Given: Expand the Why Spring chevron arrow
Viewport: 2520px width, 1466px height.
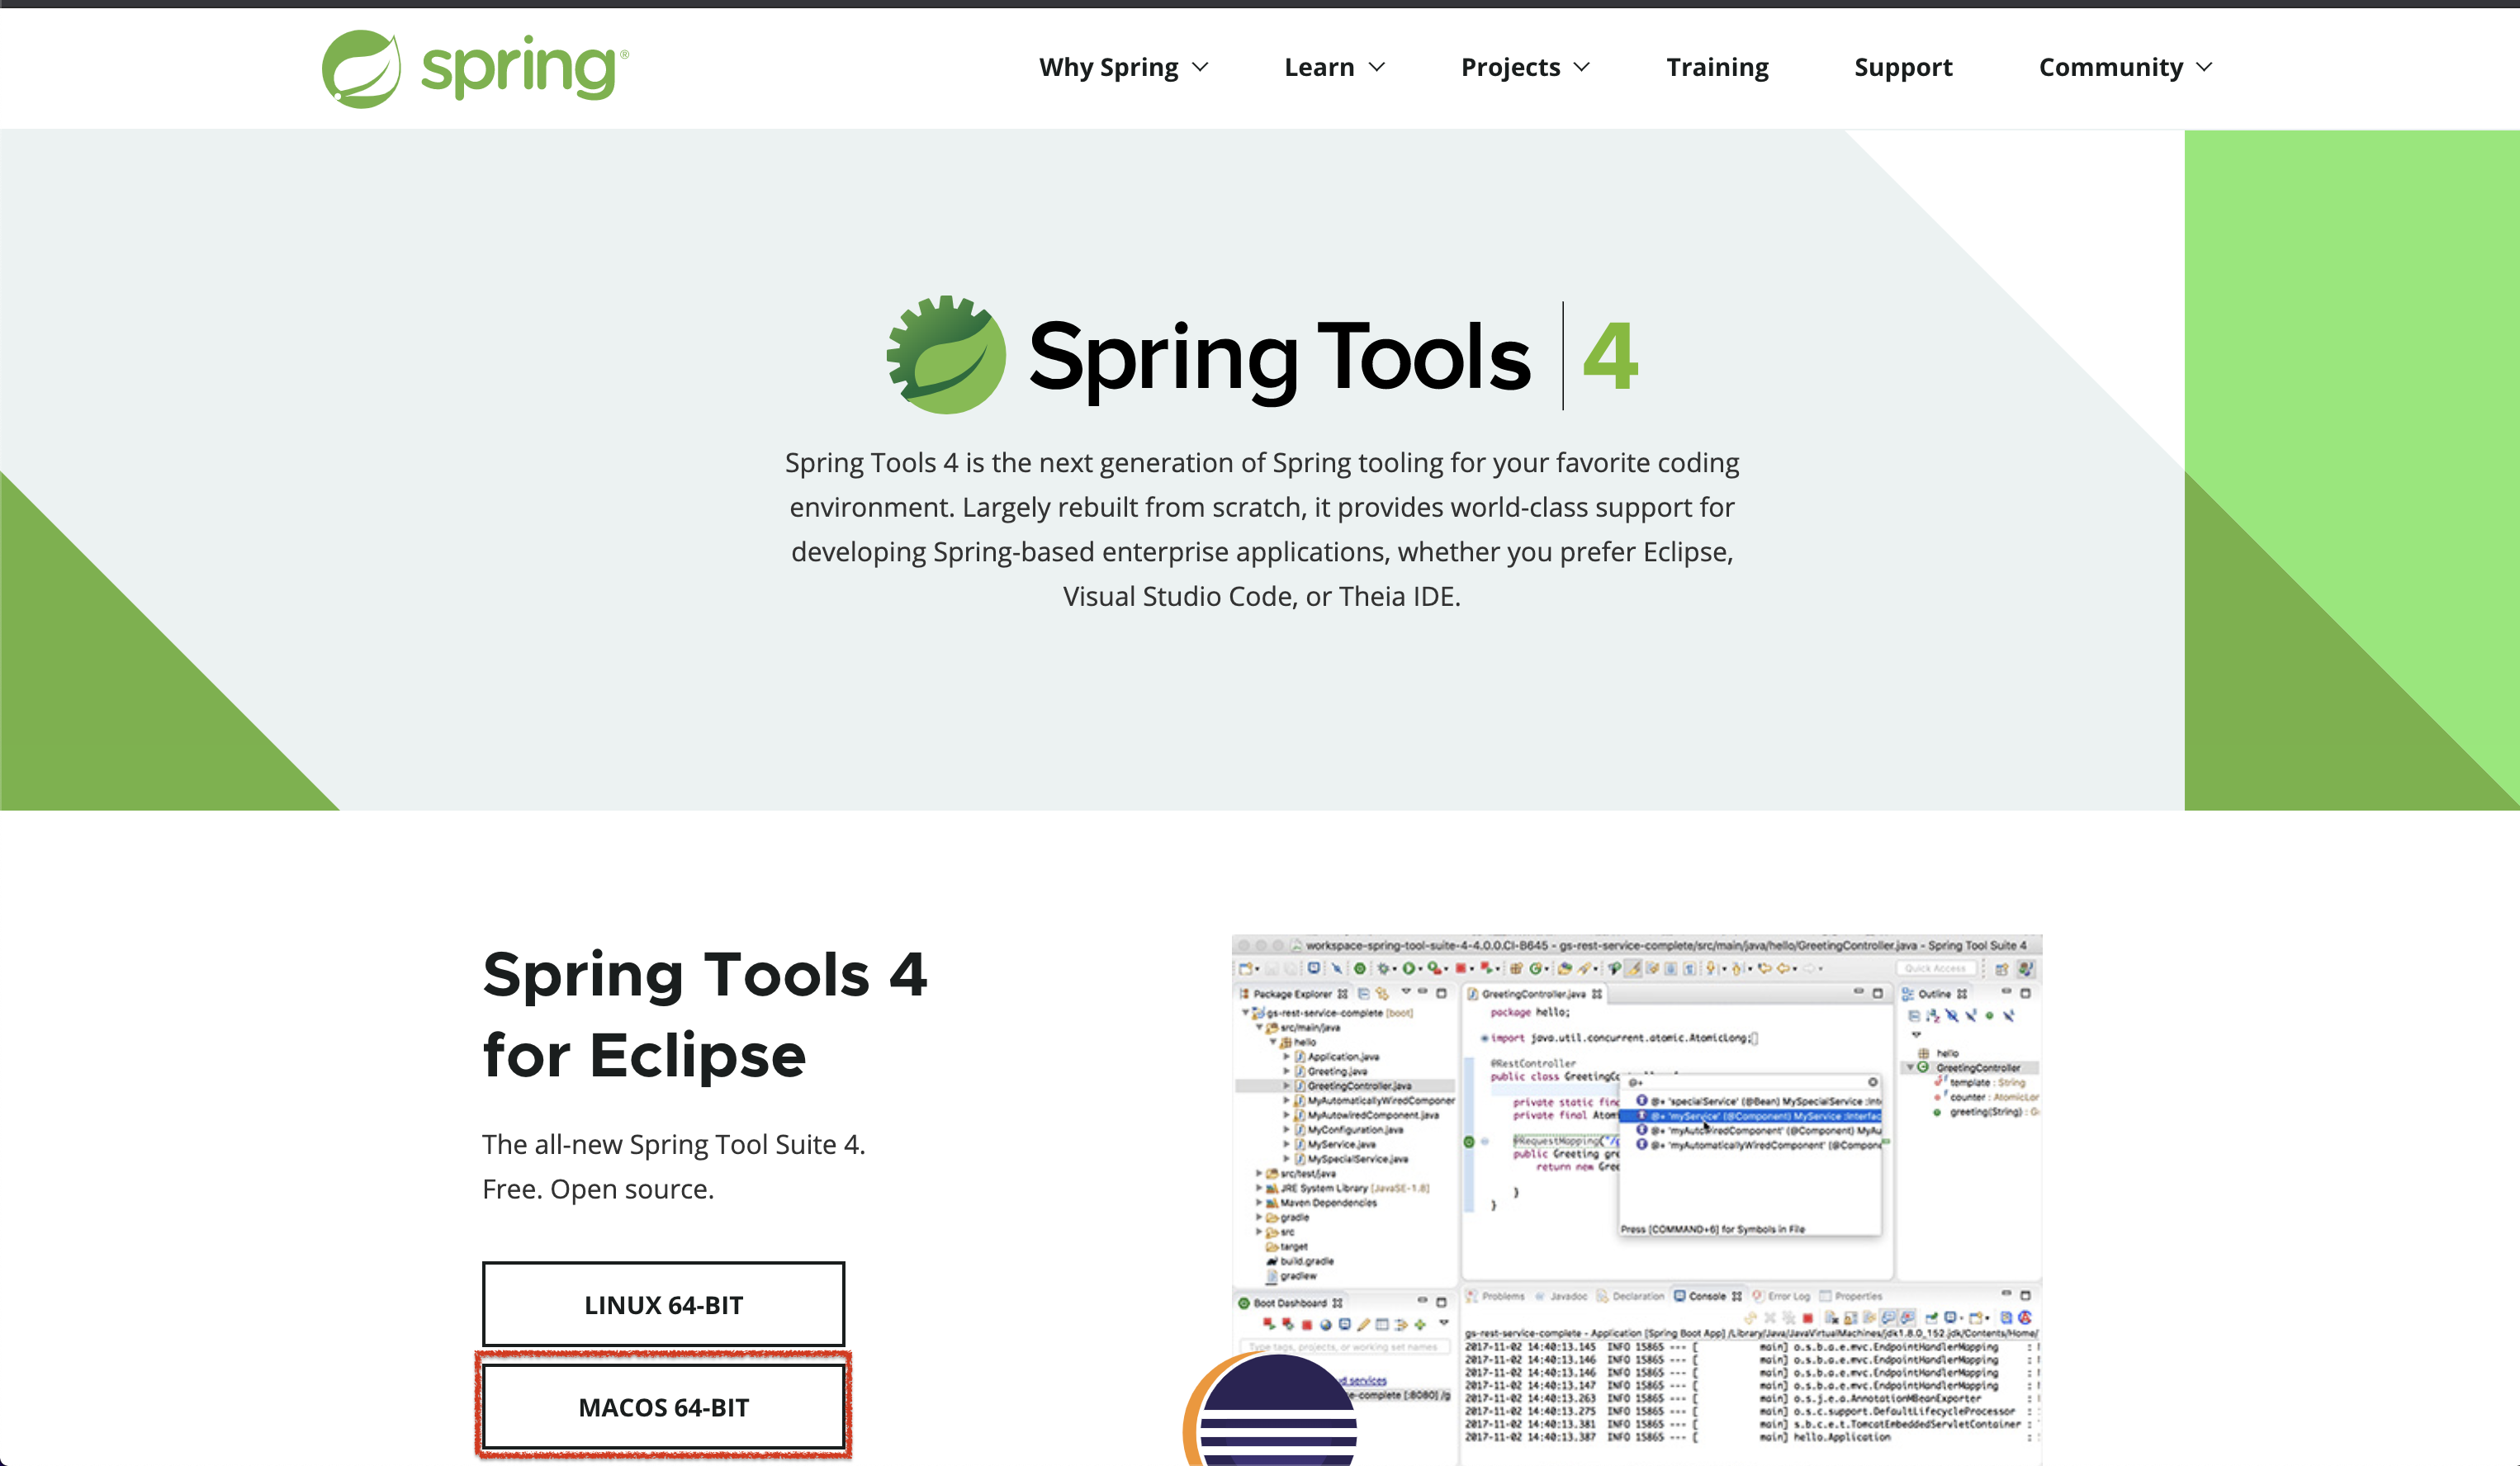Looking at the screenshot, I should point(1200,67).
